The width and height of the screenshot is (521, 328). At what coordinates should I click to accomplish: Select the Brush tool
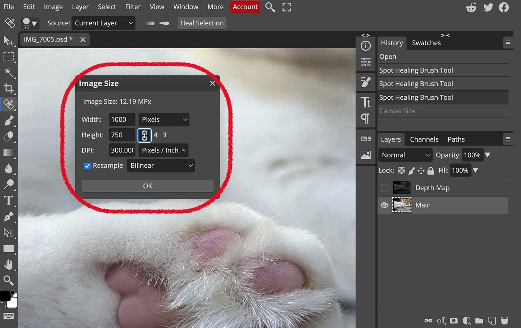8,120
